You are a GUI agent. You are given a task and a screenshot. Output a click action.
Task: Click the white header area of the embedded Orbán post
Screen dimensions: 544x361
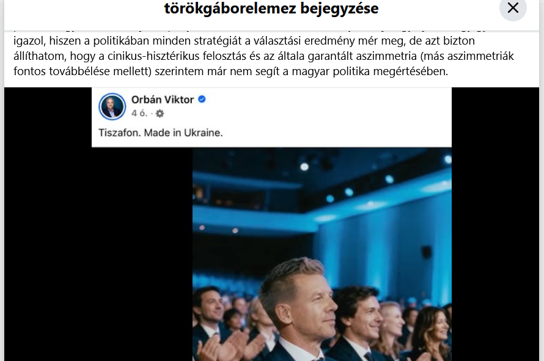click(x=271, y=117)
